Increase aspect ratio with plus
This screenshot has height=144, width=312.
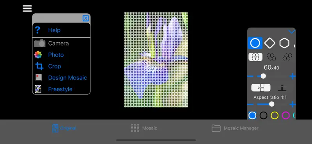point(292,104)
